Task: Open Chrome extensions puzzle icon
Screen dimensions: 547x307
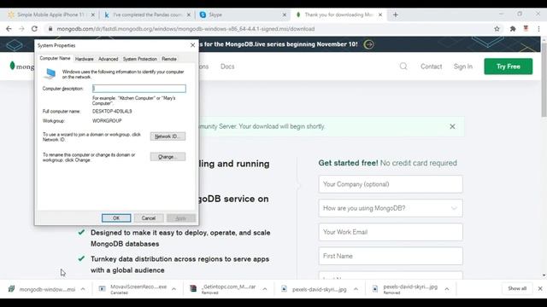Action: pyautogui.click(x=513, y=29)
